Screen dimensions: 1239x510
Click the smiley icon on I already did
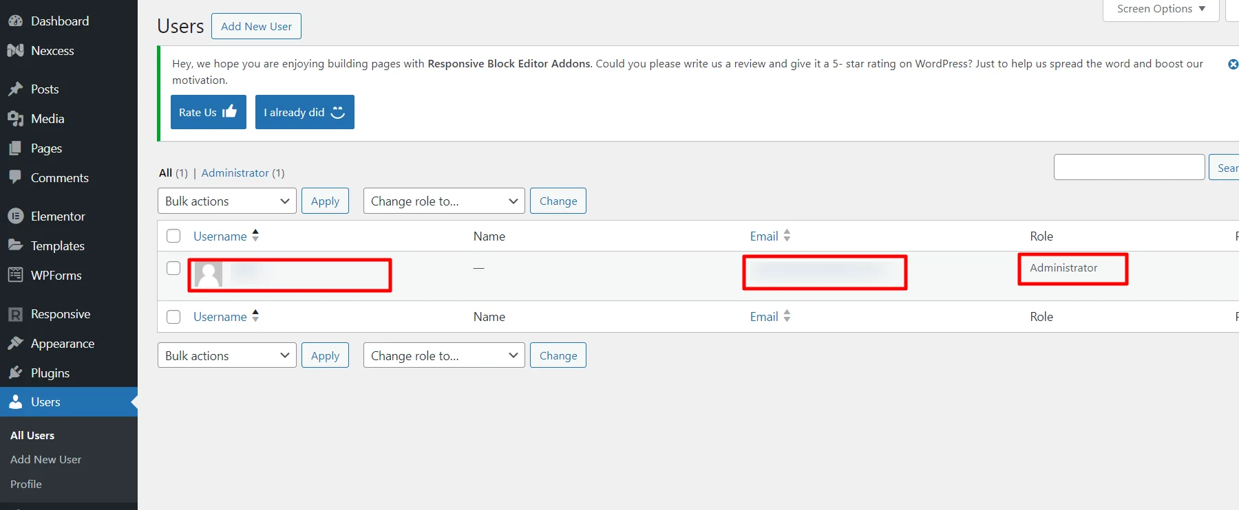337,112
